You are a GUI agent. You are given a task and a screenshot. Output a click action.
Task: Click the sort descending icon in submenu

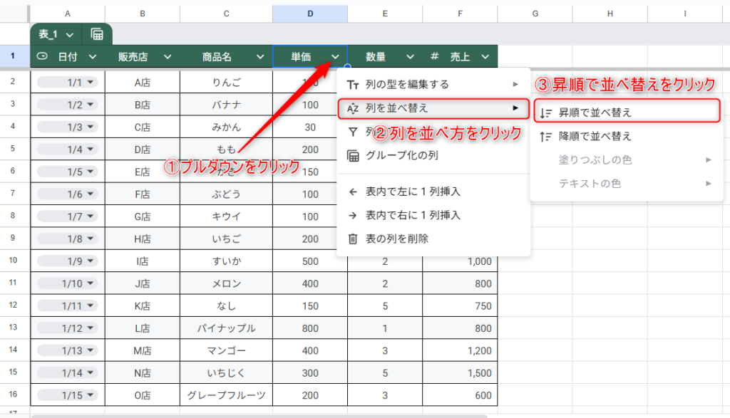point(545,136)
